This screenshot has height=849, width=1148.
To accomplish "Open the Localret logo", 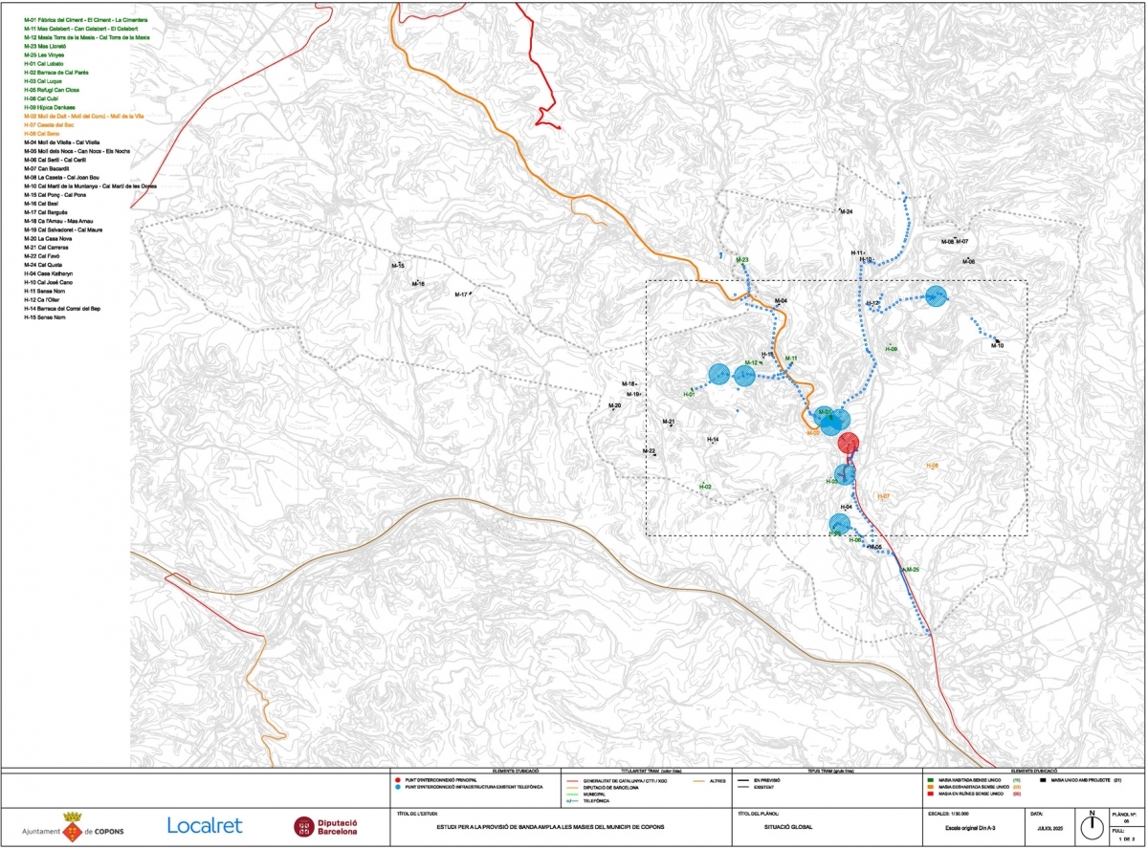I will point(205,824).
